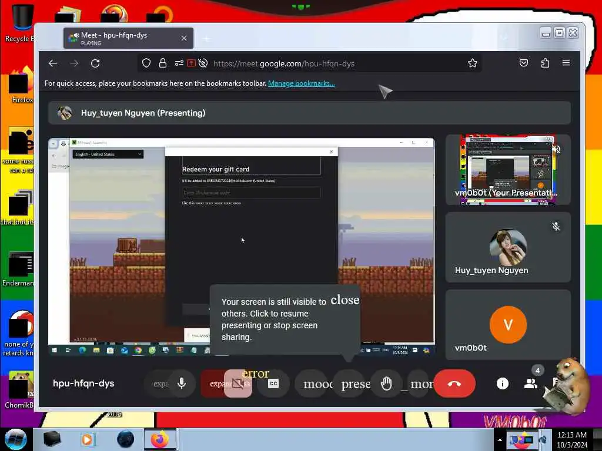Click vm0b0t Your Presentation thumbnail tile
Viewport: 602px width, 451px height.
508,170
